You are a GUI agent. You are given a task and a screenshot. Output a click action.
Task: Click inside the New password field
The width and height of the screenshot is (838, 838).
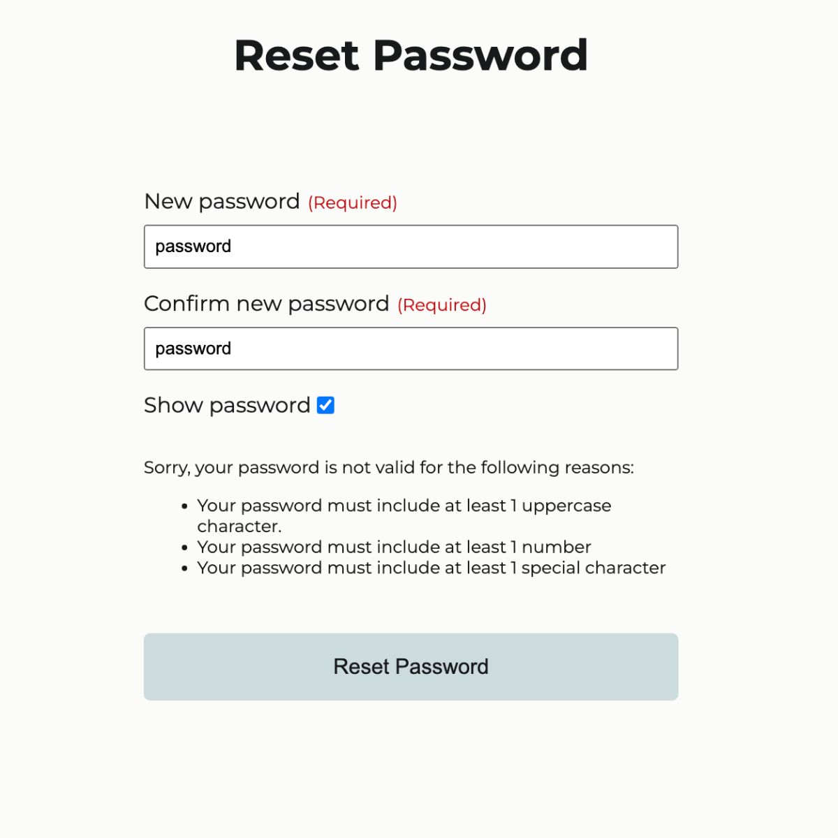(411, 247)
